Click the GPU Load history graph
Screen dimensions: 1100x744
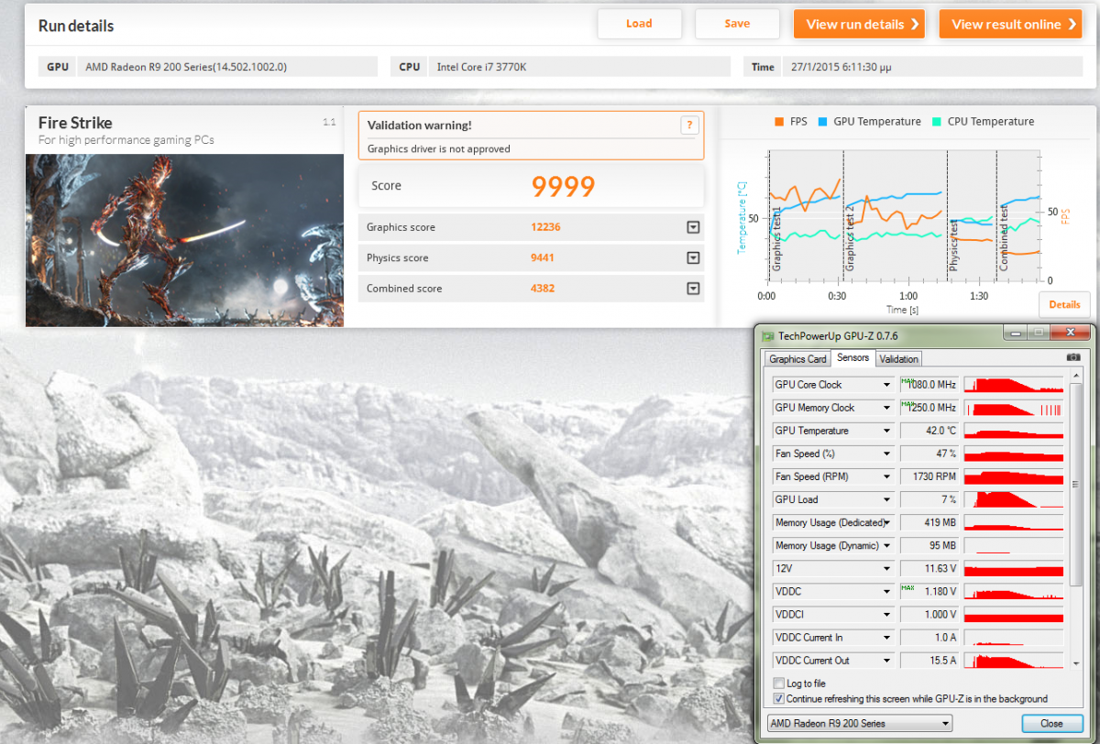click(1014, 499)
